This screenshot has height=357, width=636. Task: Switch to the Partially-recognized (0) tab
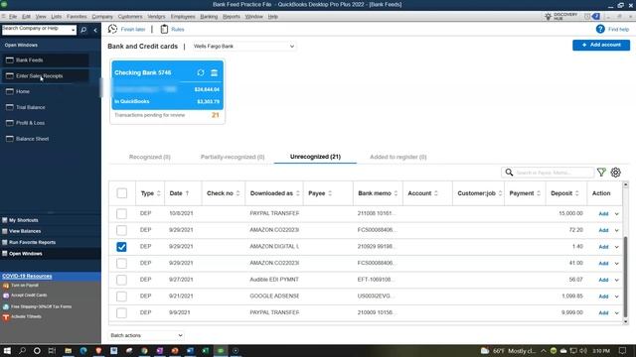pos(233,157)
